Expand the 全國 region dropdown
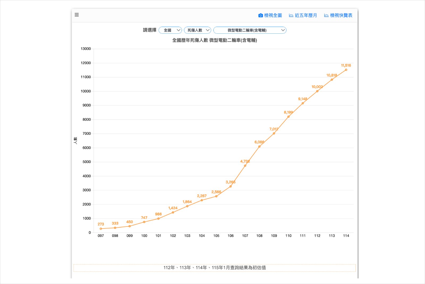The image size is (425, 284). point(170,30)
